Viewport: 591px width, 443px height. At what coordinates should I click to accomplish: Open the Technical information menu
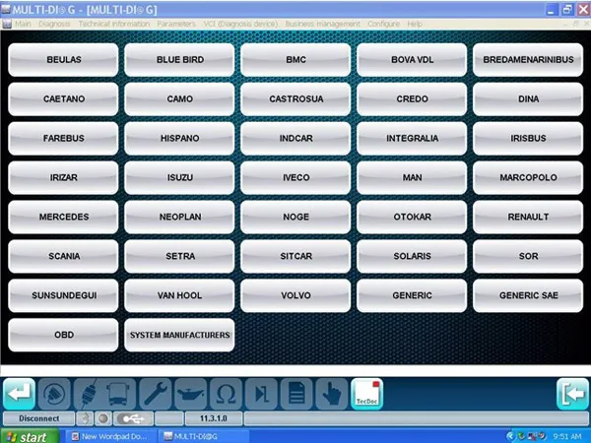tap(114, 24)
